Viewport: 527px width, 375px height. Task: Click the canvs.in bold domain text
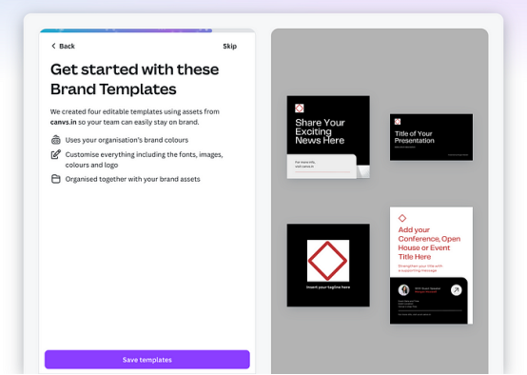[64, 122]
